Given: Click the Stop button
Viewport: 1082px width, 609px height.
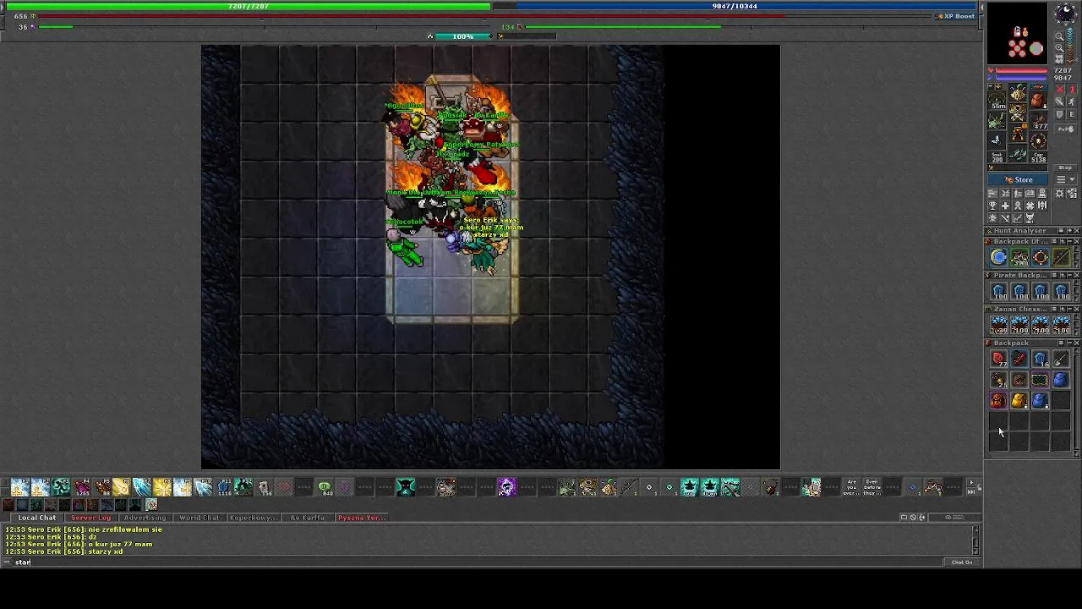Looking at the screenshot, I should [x=1066, y=167].
